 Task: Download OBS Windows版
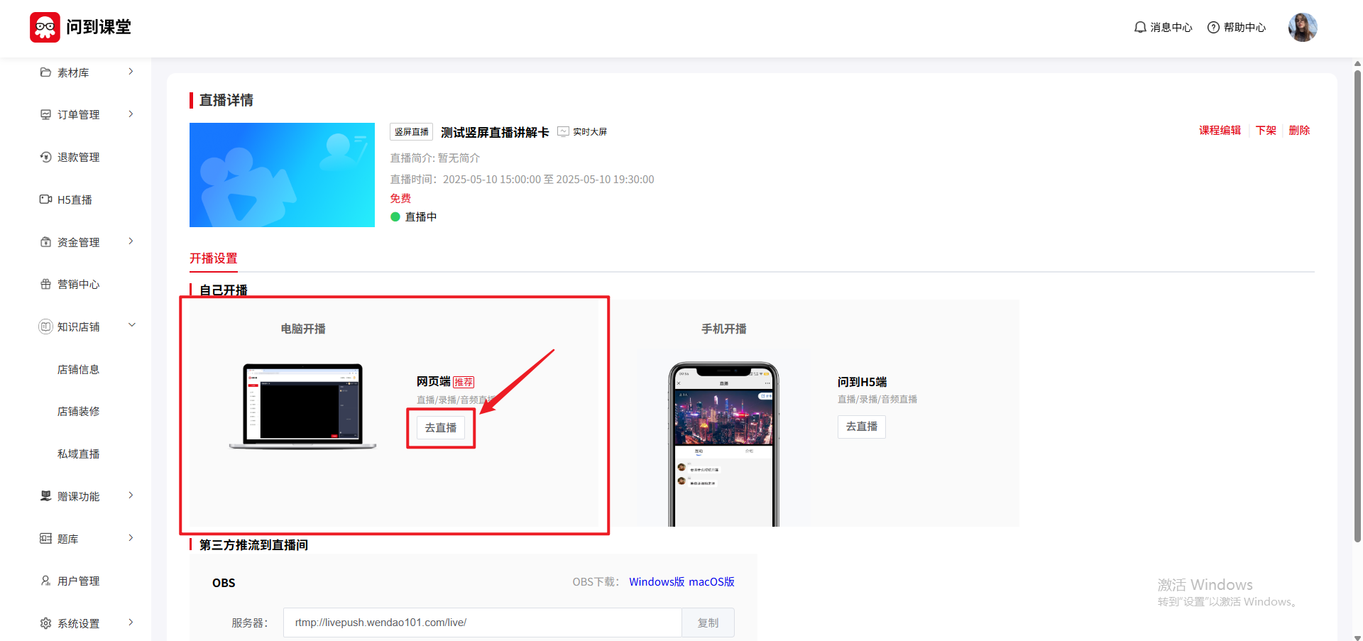click(657, 582)
